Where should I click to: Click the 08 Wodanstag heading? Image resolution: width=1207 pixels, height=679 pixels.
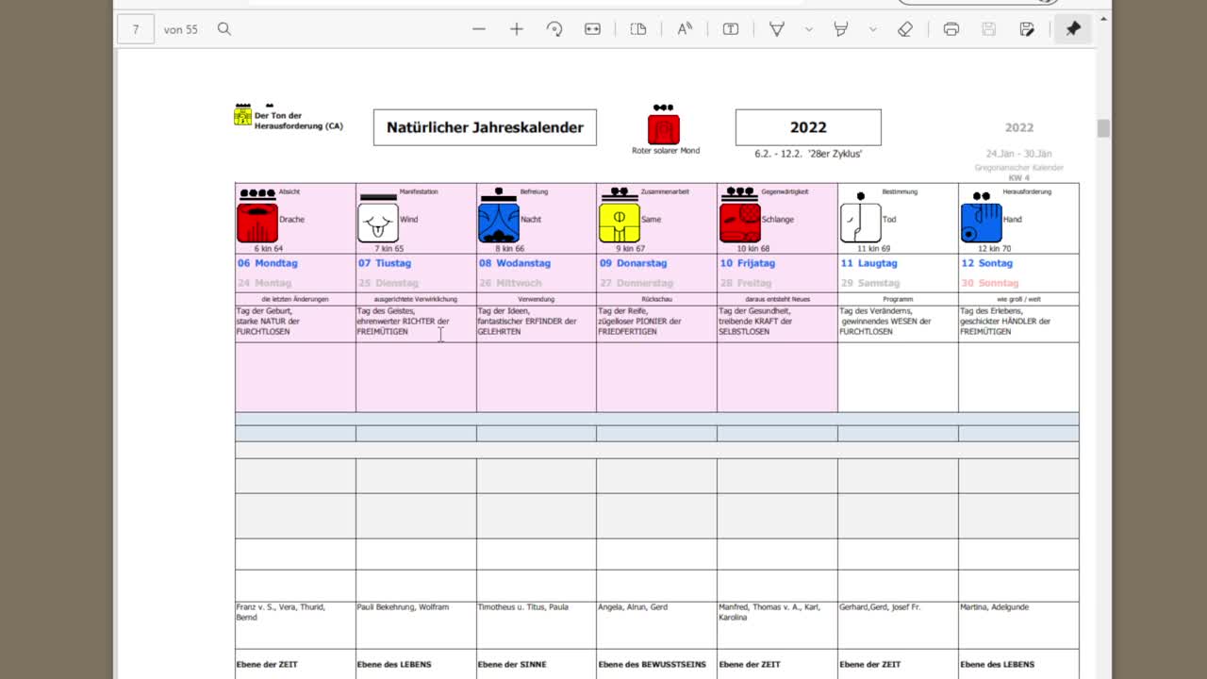[515, 263]
